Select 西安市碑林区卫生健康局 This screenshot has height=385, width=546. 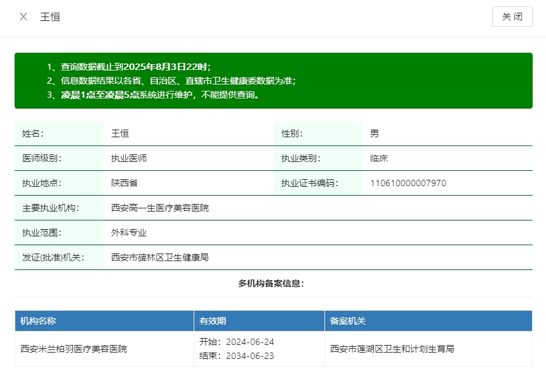(x=160, y=257)
